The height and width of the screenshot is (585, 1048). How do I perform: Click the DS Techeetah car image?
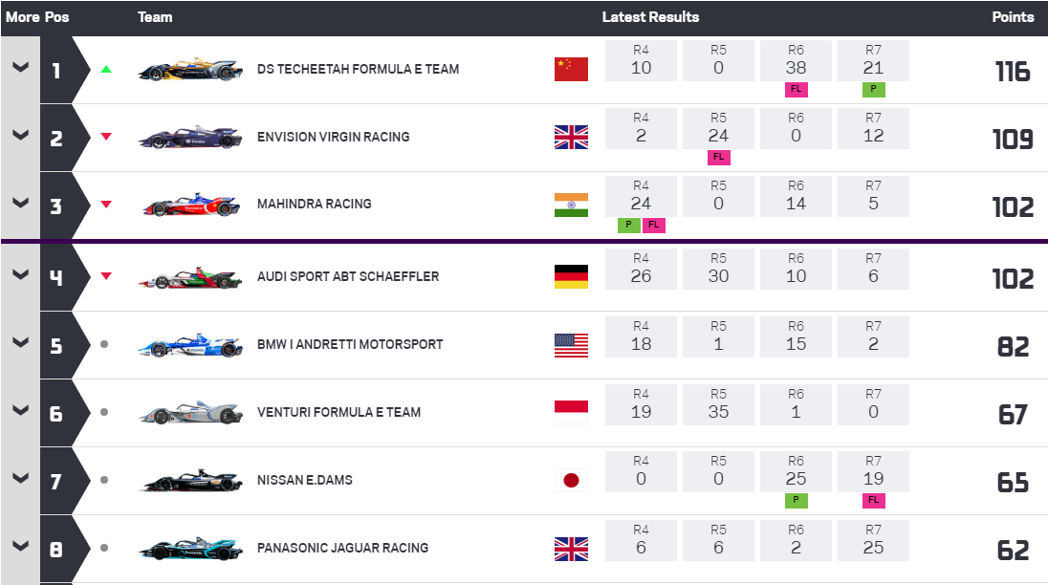[x=191, y=70]
